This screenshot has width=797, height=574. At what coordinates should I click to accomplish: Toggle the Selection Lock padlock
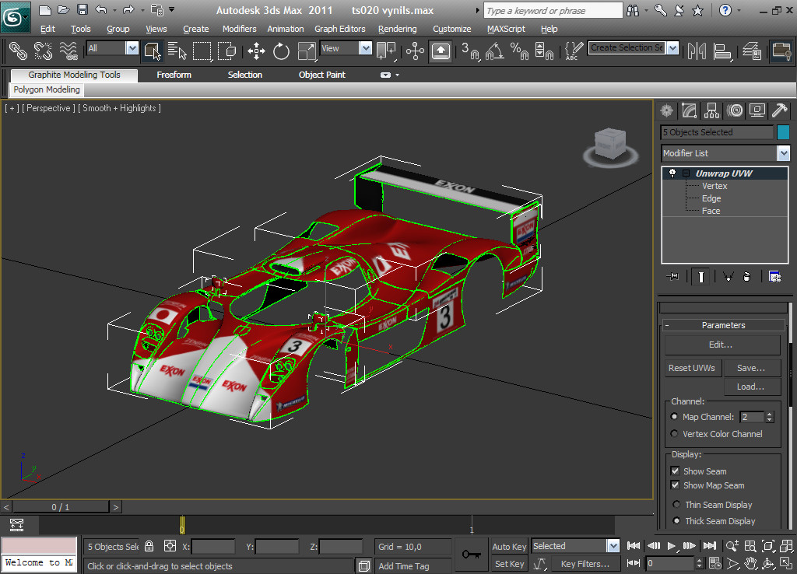pyautogui.click(x=149, y=546)
